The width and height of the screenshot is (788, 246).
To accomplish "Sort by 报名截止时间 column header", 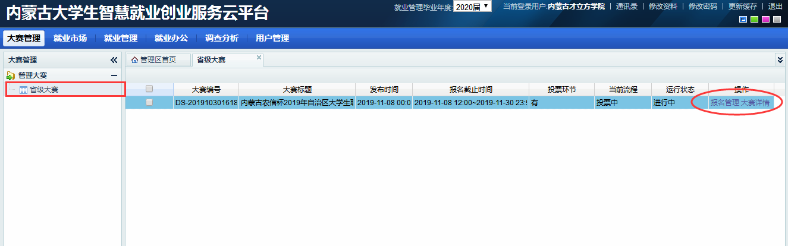I will [x=470, y=89].
